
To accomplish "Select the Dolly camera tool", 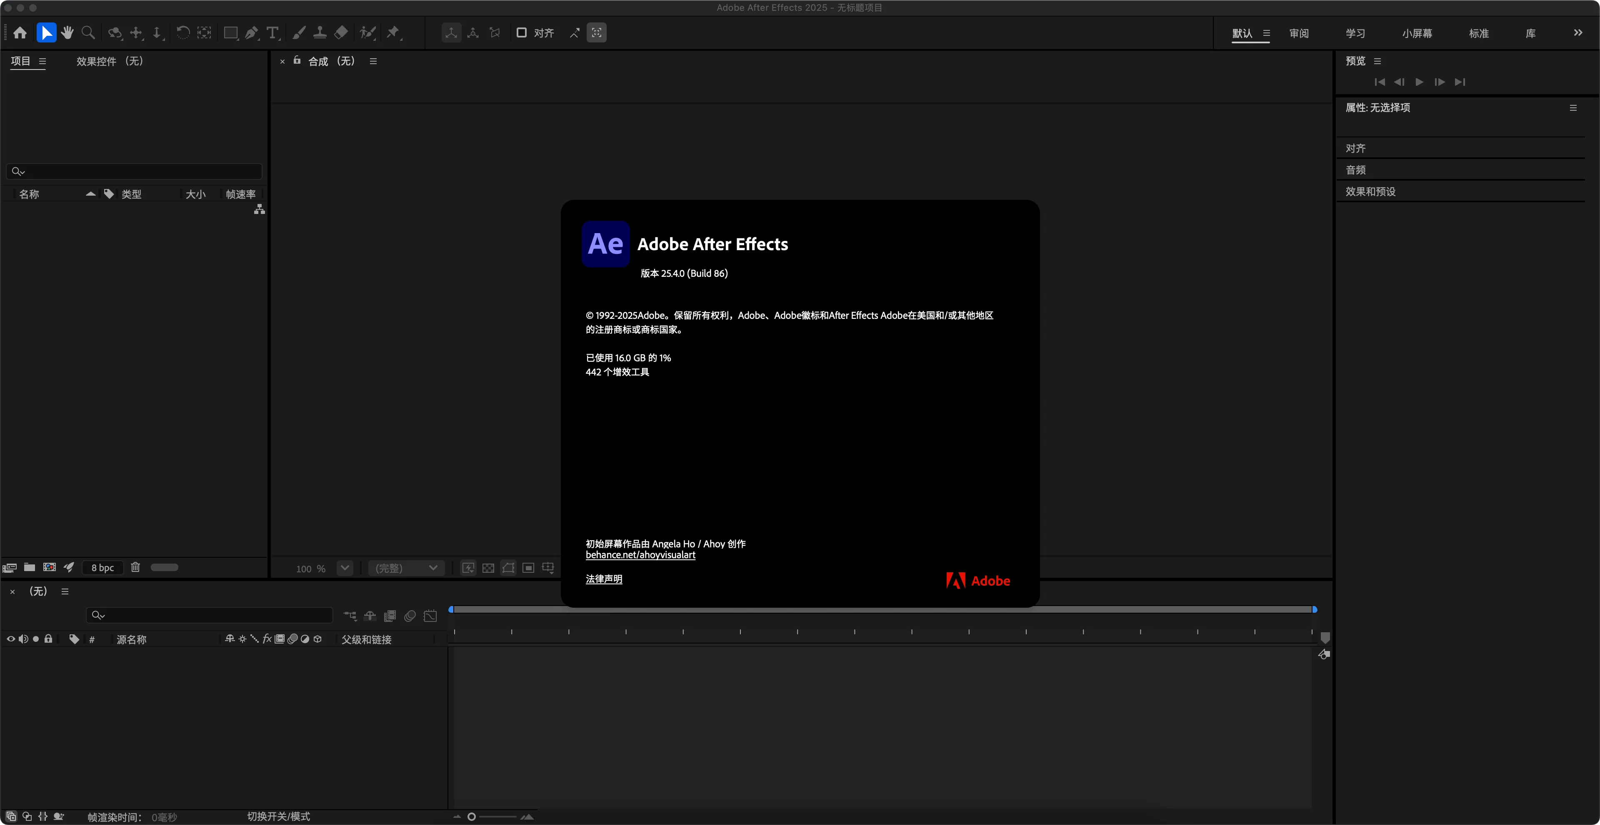I will (158, 33).
